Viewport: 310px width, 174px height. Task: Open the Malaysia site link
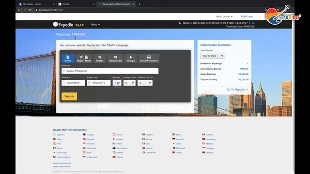[x=210, y=144]
